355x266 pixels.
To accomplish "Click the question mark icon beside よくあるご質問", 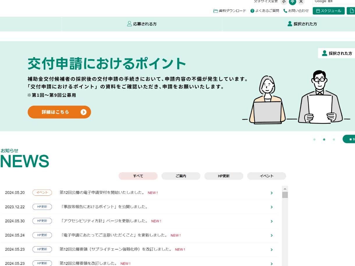I will [252, 11].
